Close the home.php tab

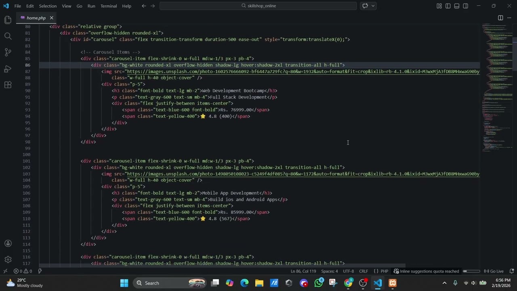tap(51, 18)
